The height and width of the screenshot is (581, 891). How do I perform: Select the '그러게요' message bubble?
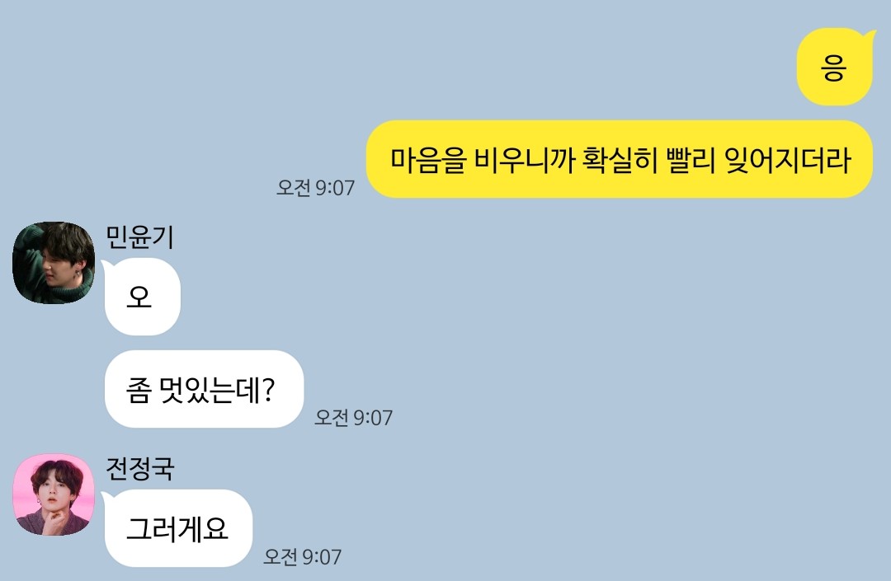click(x=177, y=528)
